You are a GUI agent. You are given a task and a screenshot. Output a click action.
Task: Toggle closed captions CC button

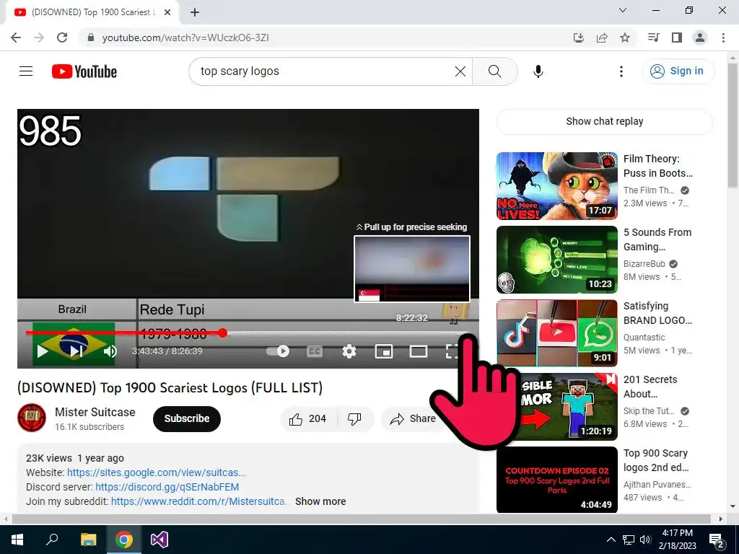(x=315, y=351)
